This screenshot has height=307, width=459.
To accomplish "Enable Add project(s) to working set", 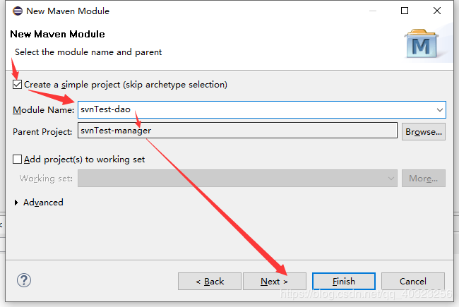I will click(x=18, y=159).
